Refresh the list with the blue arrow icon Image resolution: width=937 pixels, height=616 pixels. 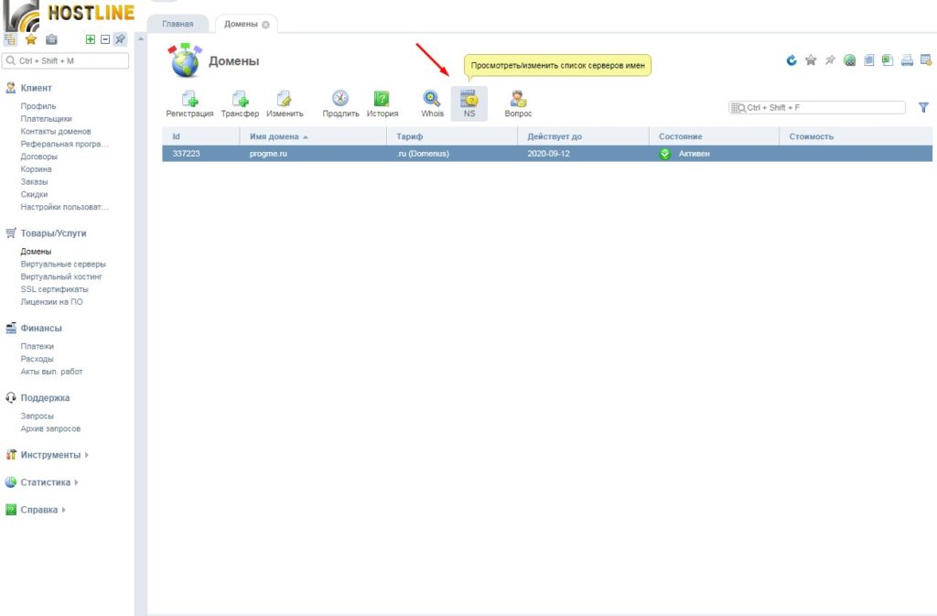(792, 60)
